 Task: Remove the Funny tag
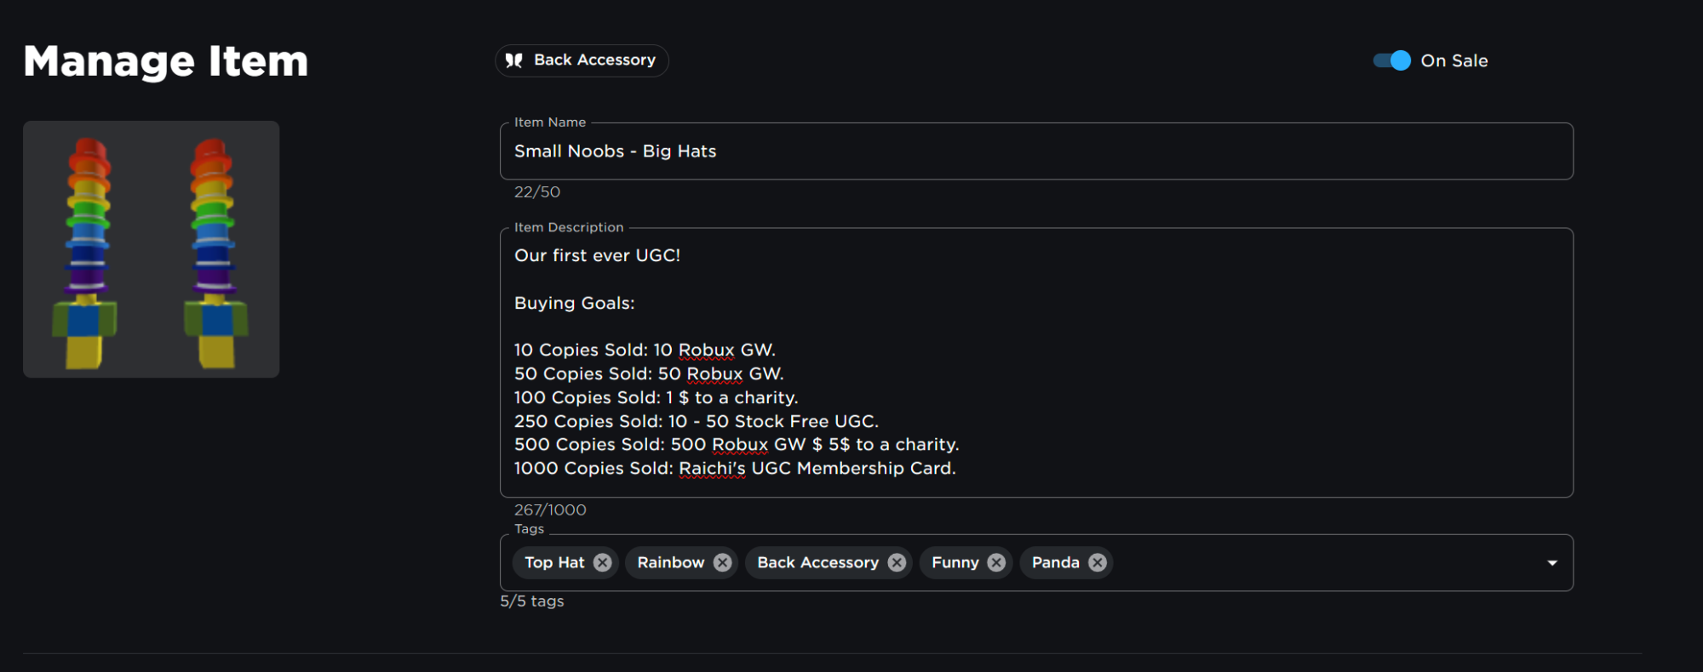996,562
